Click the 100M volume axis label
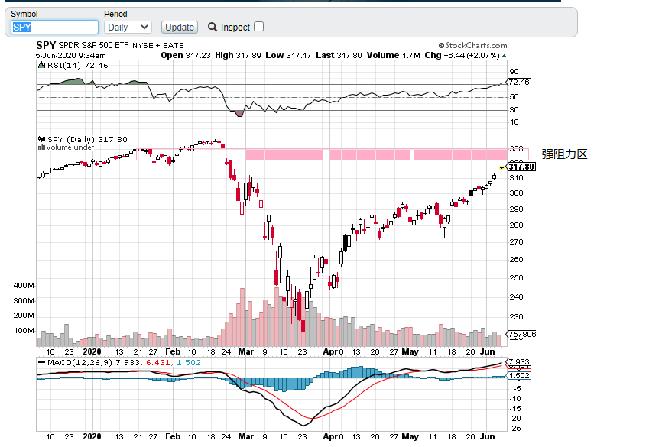649x447 pixels. click(24, 331)
